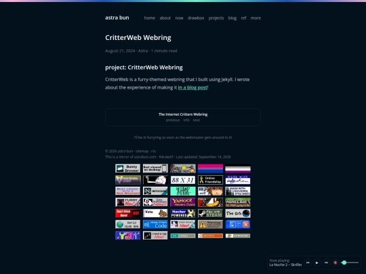
Task: Skip to previous track in music player
Action: tap(308, 262)
